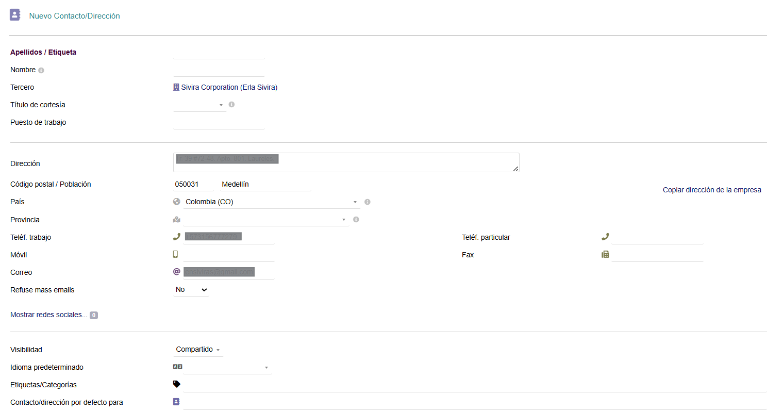
Task: Click the address book icon beside page title
Action: pyautogui.click(x=15, y=15)
